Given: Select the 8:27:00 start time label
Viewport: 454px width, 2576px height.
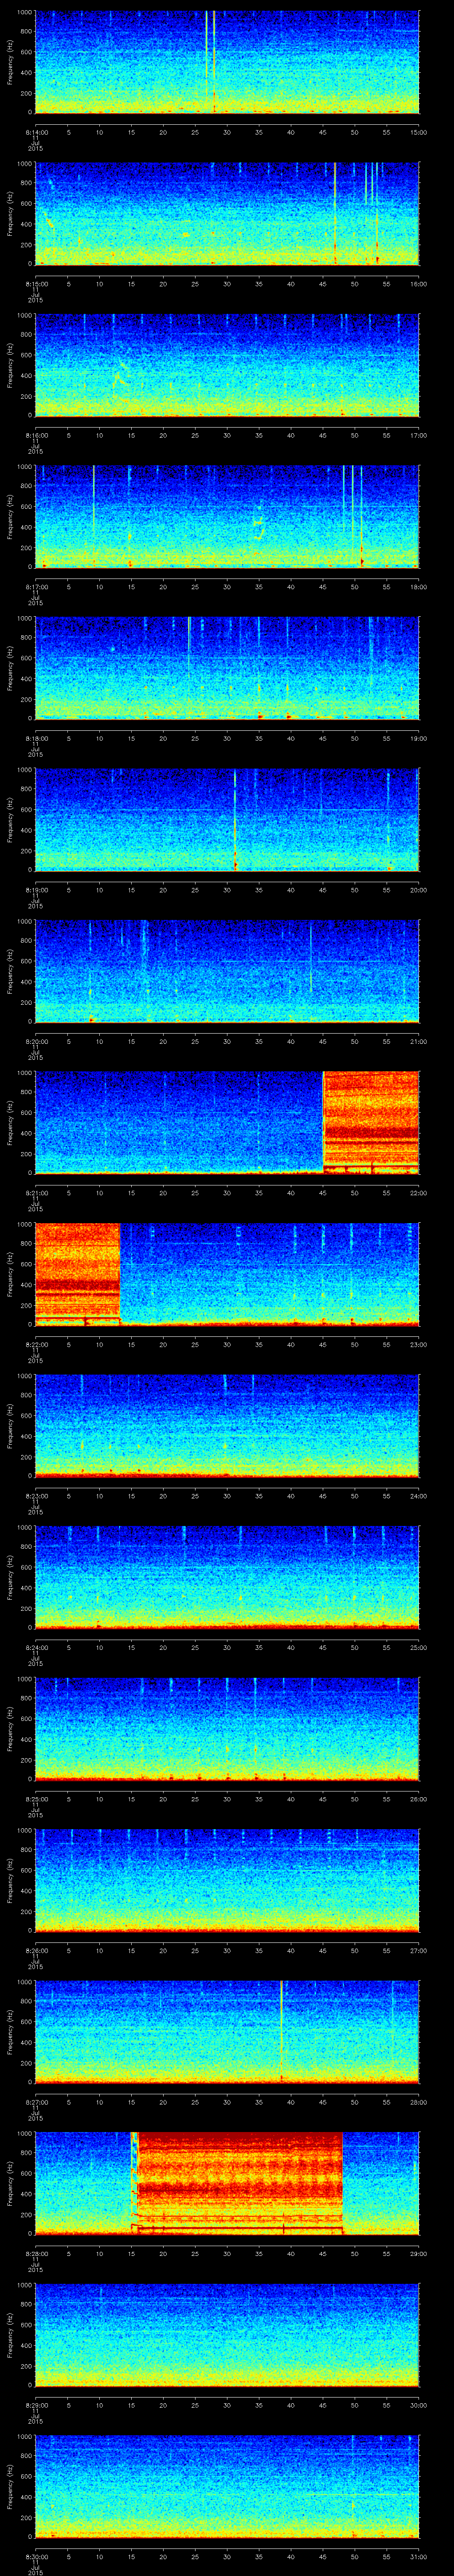Looking at the screenshot, I should pos(36,2101).
